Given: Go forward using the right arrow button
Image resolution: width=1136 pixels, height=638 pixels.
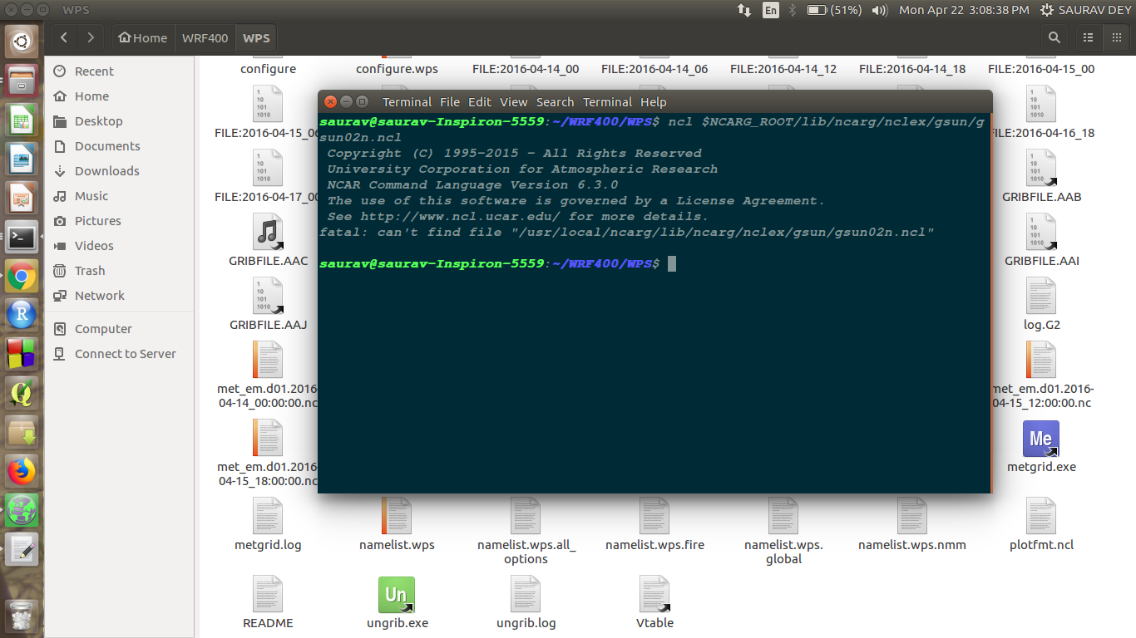Looking at the screenshot, I should tap(91, 37).
